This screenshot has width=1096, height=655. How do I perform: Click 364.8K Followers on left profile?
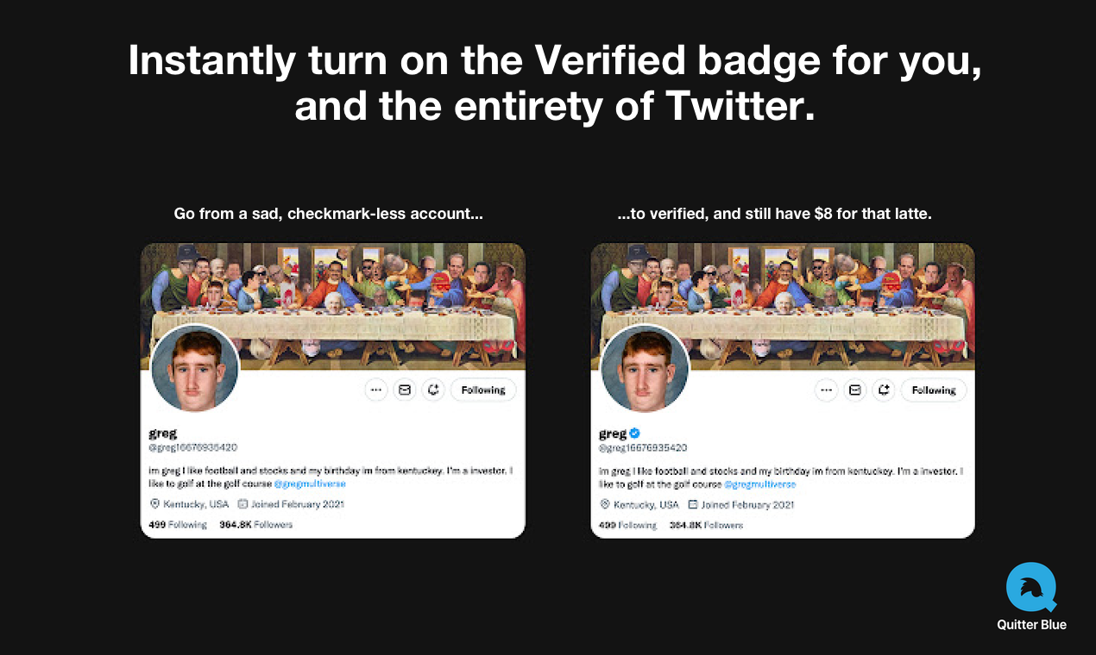tap(256, 524)
